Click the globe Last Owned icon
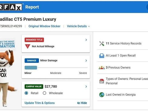The image size is (148, 111). pos(102,95)
